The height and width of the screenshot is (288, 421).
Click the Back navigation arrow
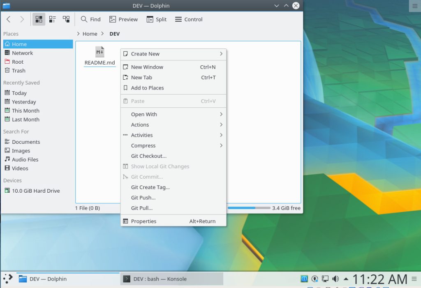[x=9, y=19]
